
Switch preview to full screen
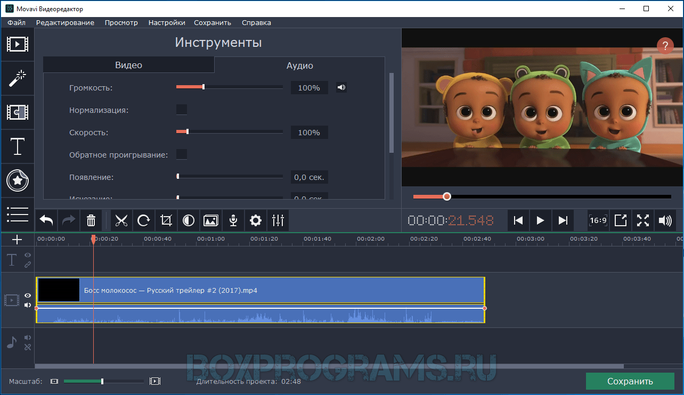[x=643, y=220]
